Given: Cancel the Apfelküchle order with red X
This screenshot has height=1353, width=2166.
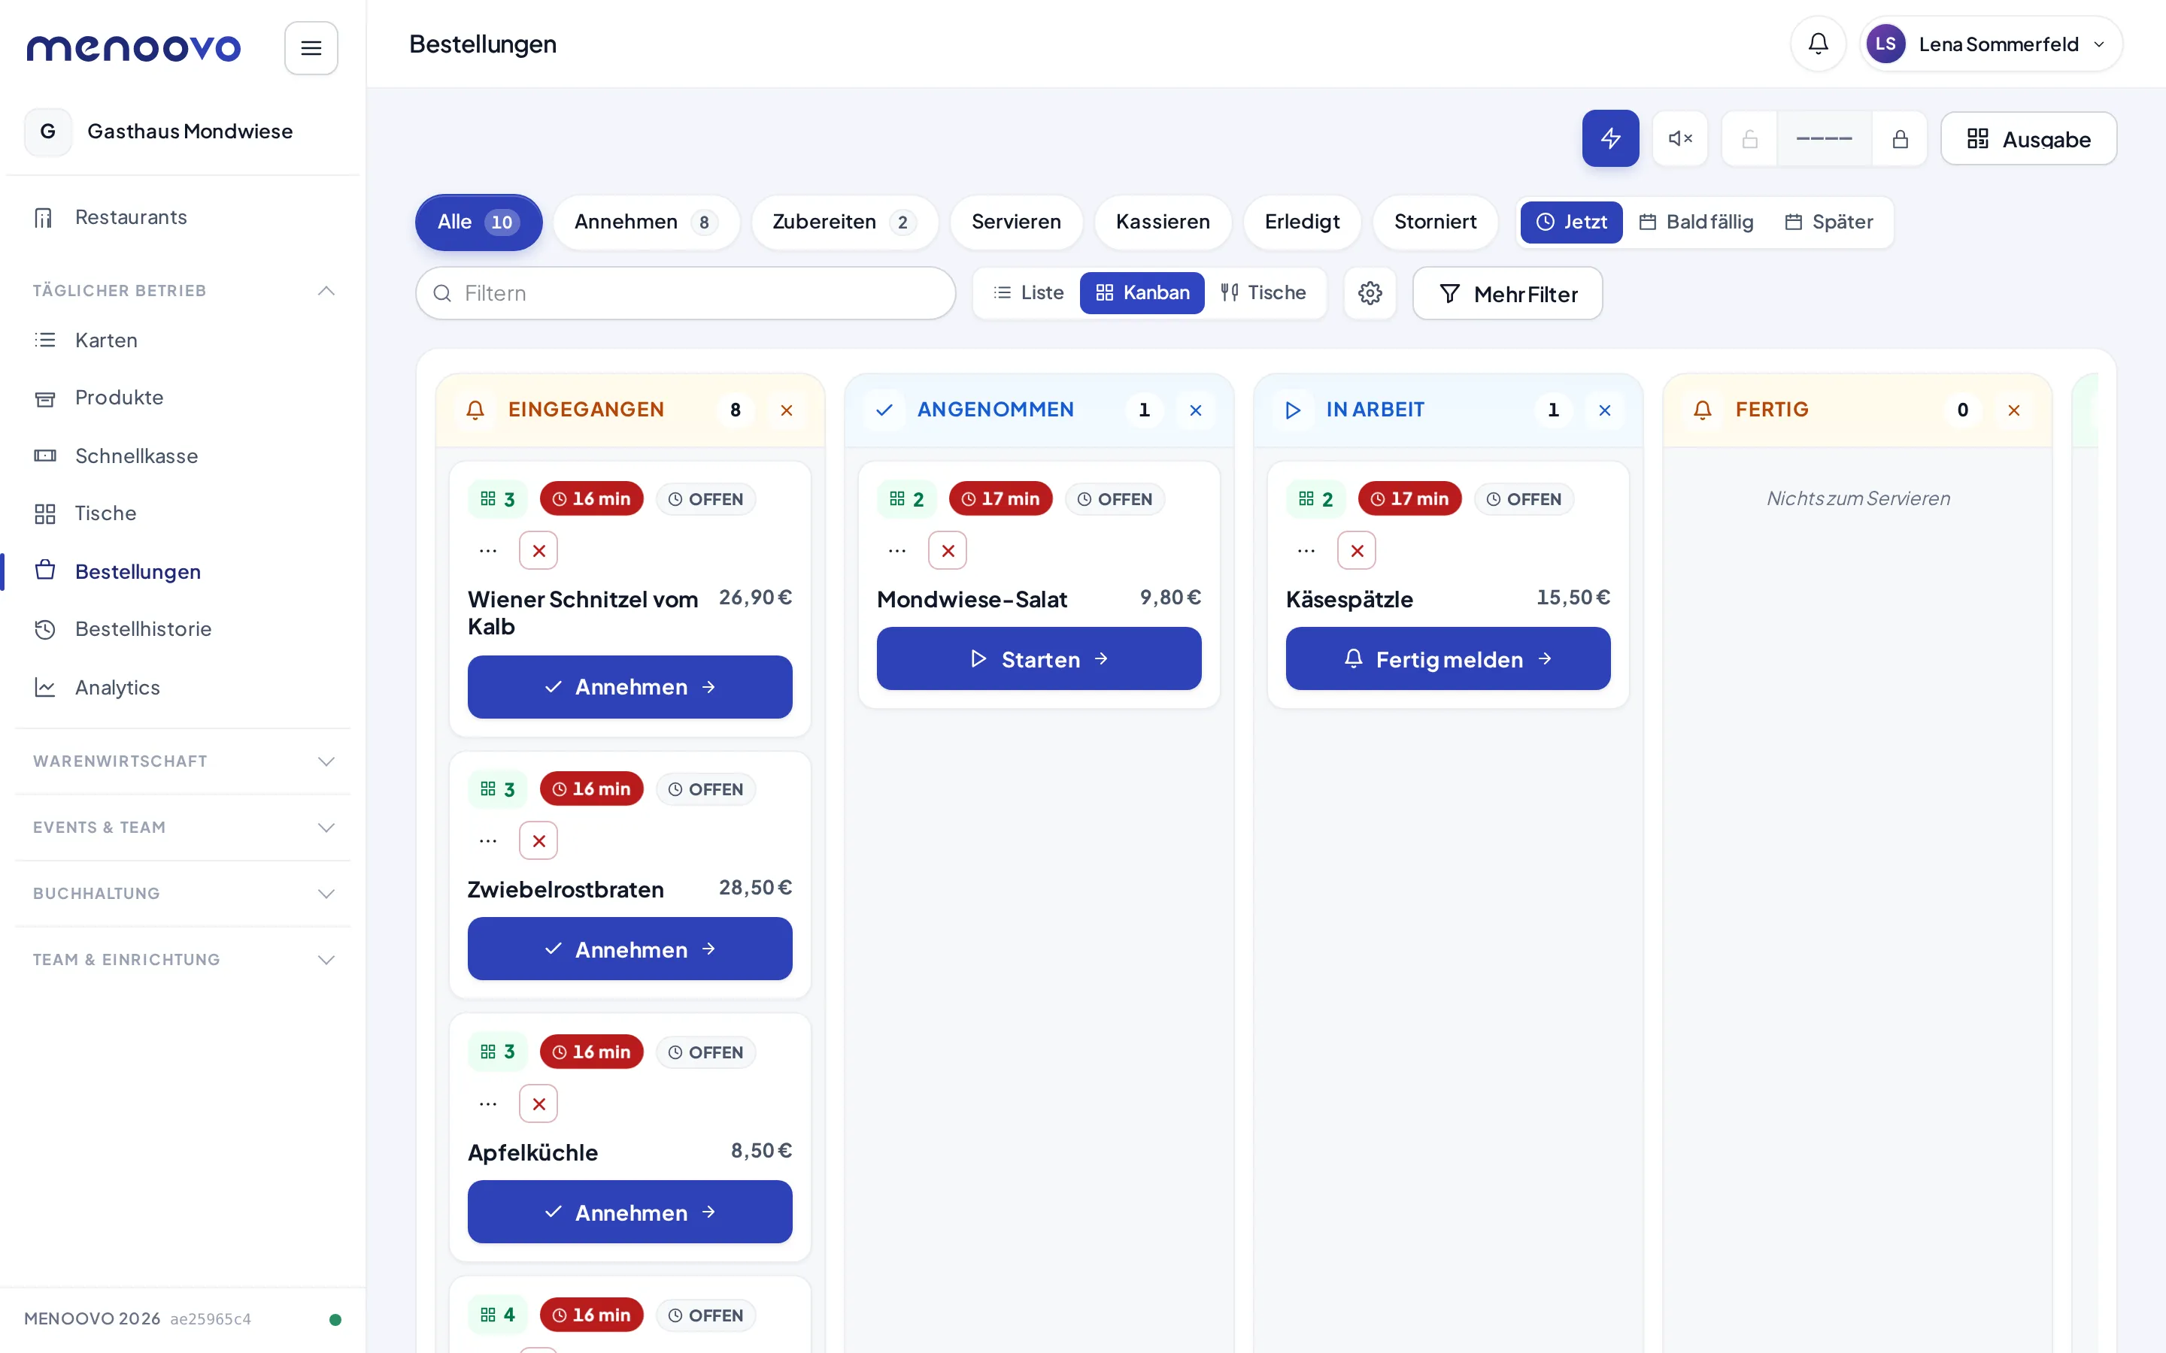Looking at the screenshot, I should pyautogui.click(x=538, y=1103).
